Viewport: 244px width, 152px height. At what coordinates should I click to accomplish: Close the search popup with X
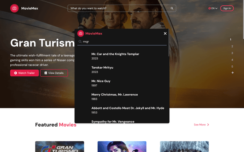click(165, 33)
